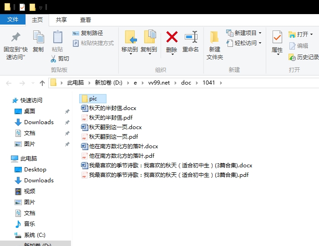Click Edit (编辑) in ribbon

coord(299,46)
